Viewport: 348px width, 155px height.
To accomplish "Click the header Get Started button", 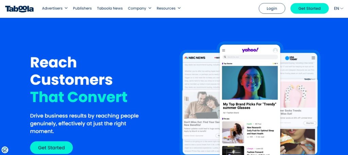I will click(x=309, y=8).
